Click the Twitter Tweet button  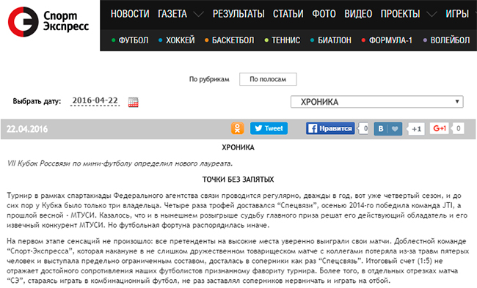pyautogui.click(x=269, y=128)
